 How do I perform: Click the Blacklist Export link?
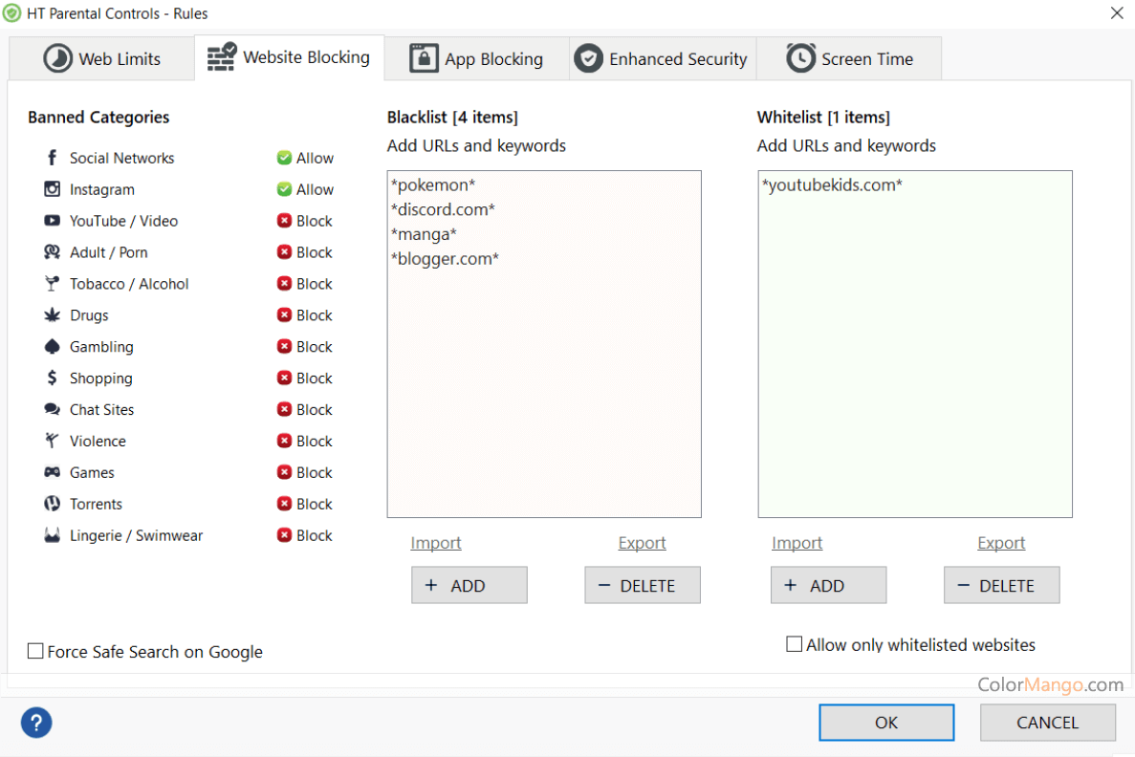coord(642,543)
